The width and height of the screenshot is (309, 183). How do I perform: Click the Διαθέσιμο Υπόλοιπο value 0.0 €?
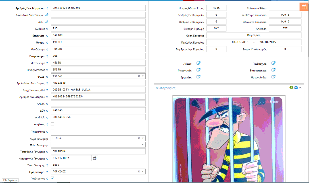coord(285,15)
